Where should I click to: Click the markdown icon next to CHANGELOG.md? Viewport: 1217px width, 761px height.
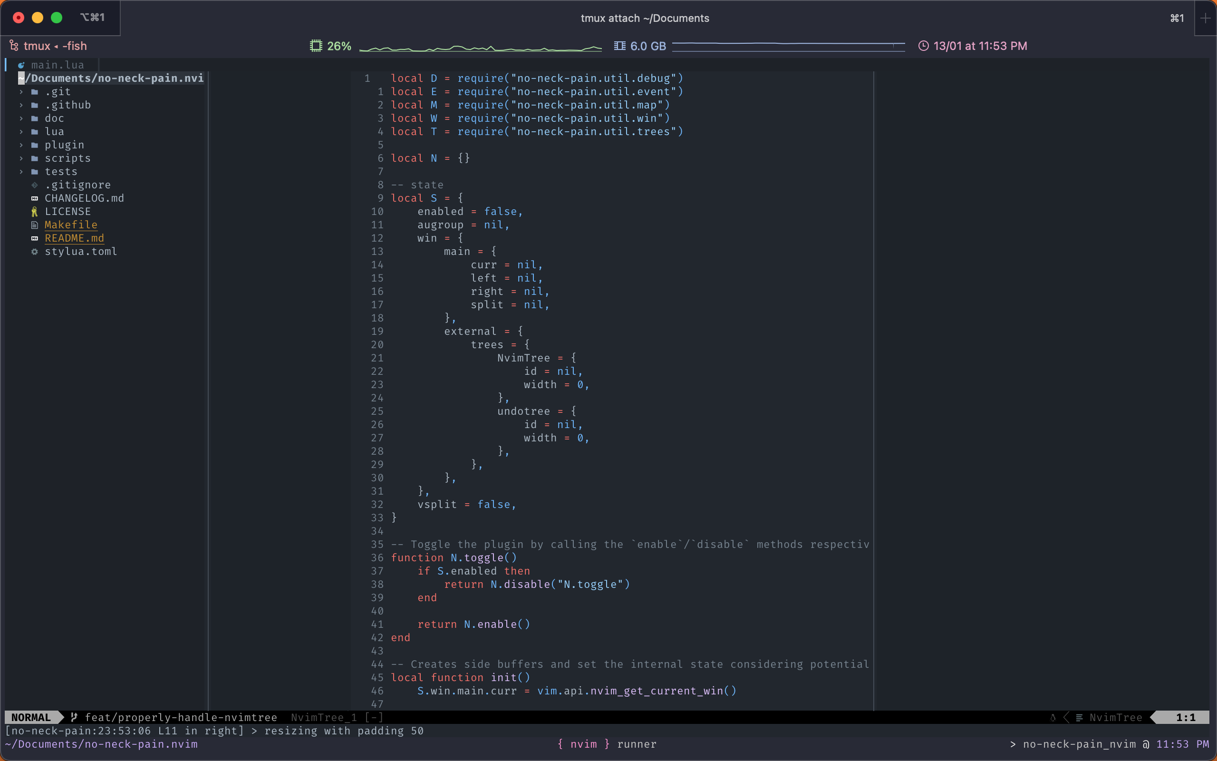[34, 198]
